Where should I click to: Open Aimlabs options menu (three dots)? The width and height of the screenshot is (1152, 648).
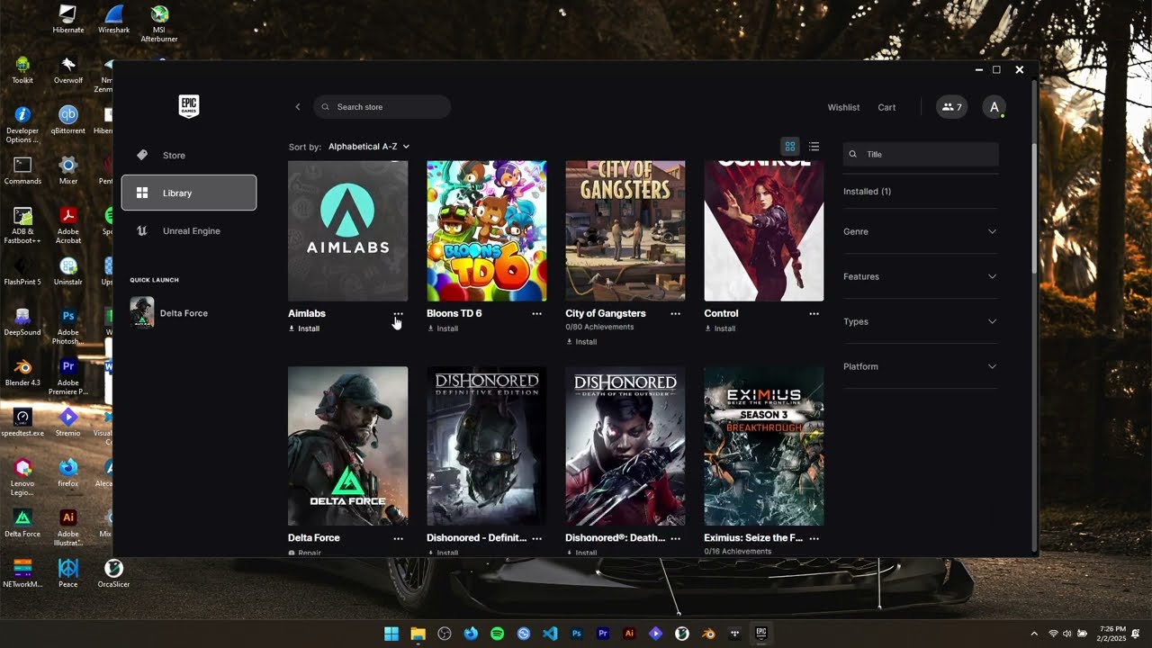tap(398, 313)
